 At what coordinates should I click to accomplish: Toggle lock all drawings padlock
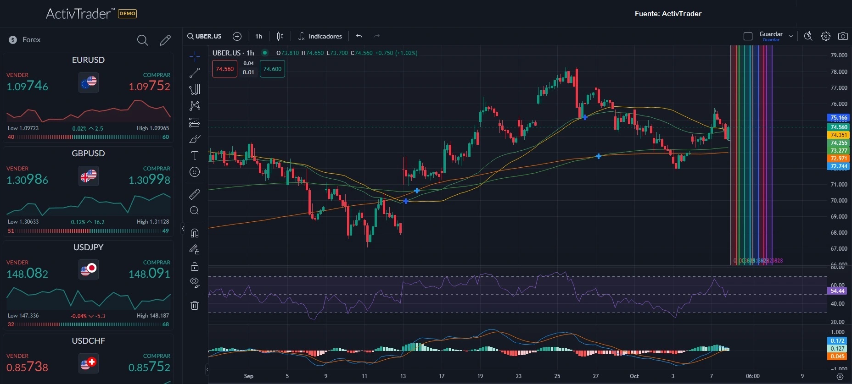tap(195, 266)
